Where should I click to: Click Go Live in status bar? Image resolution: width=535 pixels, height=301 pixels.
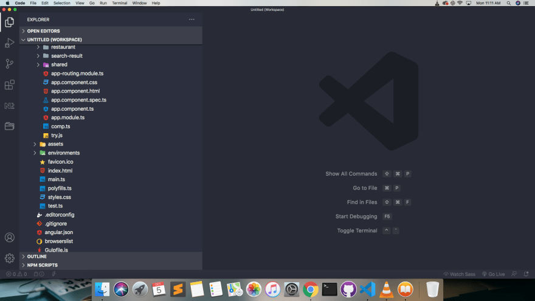point(494,274)
